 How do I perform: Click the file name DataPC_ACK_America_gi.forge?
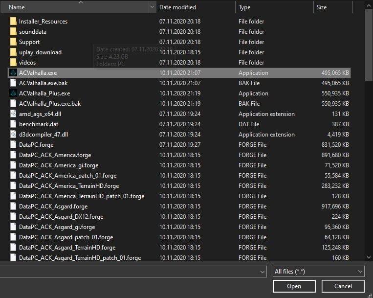[59, 165]
